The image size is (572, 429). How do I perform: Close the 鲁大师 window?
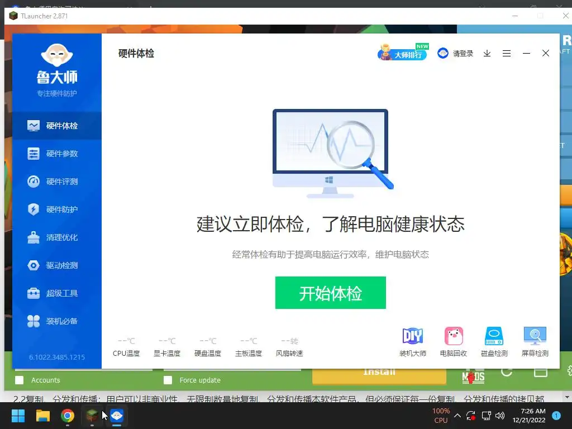(546, 53)
